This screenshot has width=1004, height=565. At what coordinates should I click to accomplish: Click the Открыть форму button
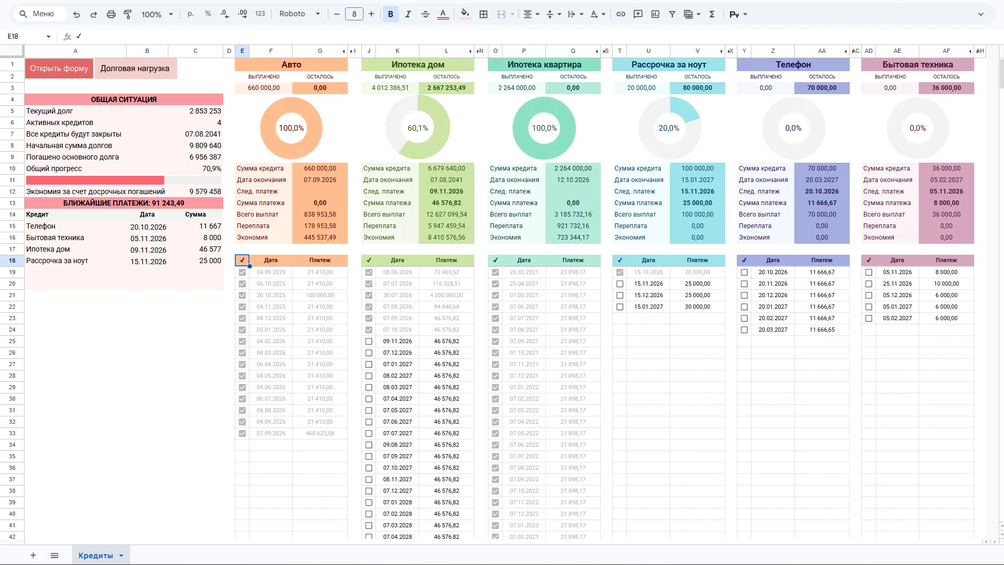[59, 69]
